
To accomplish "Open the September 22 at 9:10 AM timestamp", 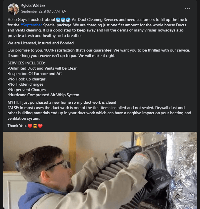I will coord(41,11).
